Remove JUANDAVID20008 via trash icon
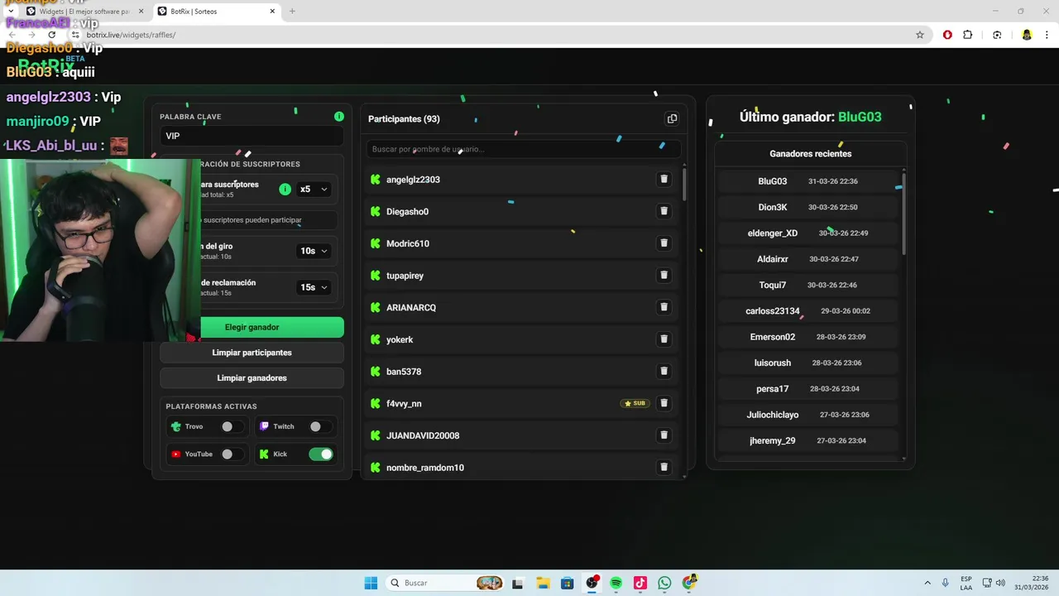 (x=664, y=435)
